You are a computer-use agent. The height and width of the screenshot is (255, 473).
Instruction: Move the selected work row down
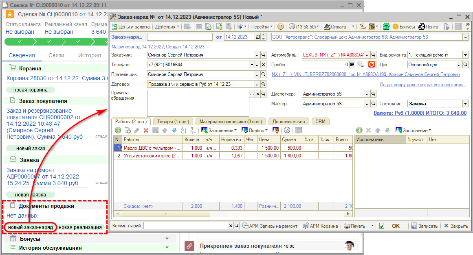pyautogui.click(x=174, y=130)
